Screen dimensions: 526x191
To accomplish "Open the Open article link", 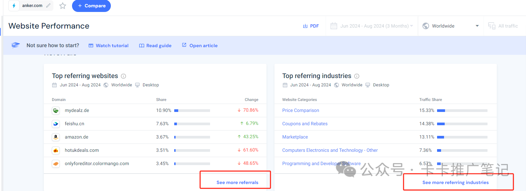I will [x=200, y=46].
